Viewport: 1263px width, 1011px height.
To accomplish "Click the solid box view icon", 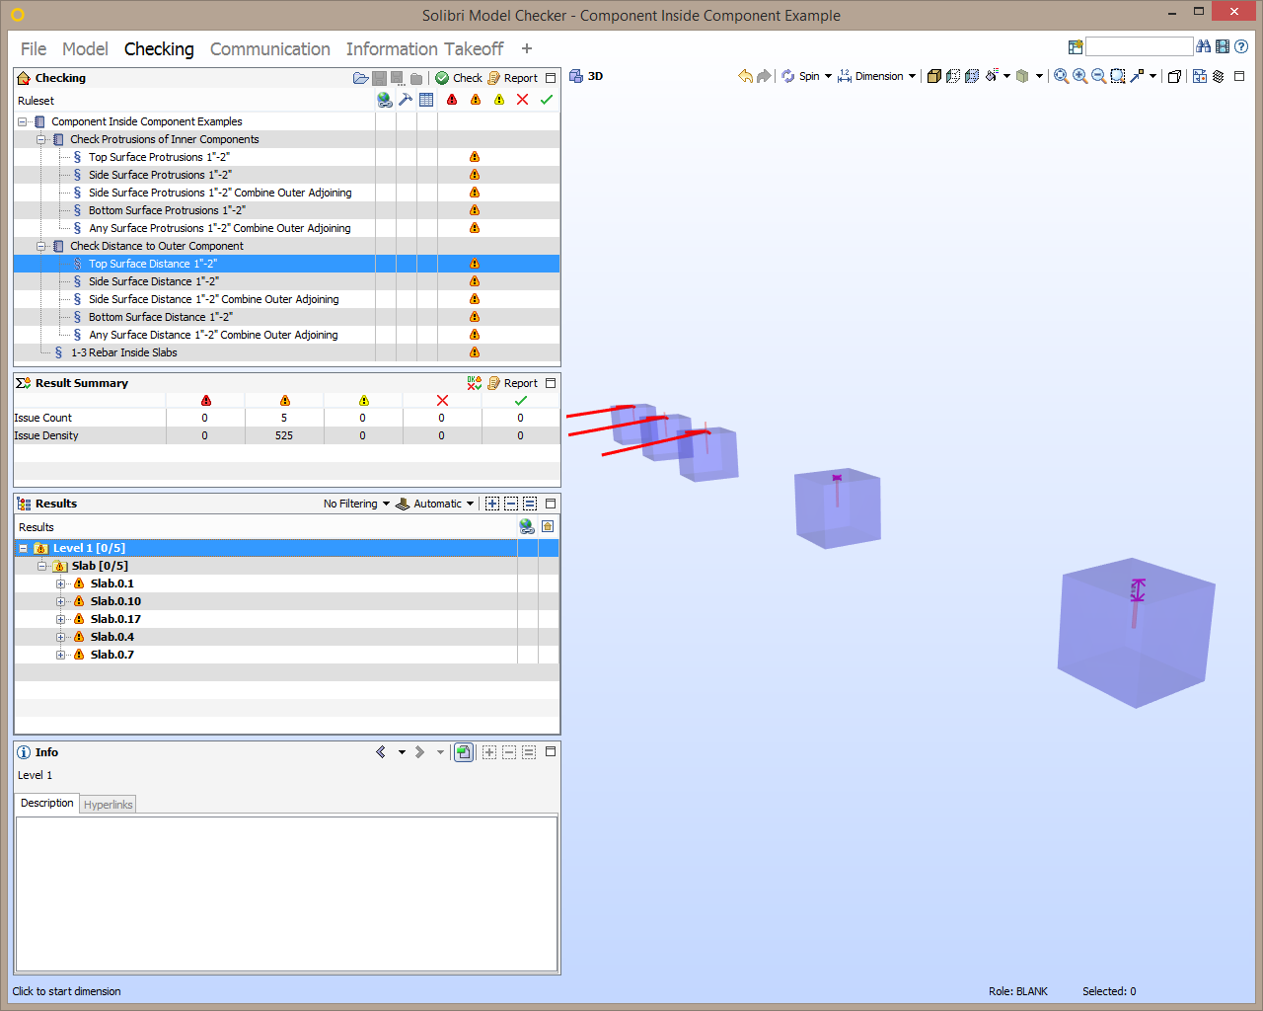I will point(934,76).
